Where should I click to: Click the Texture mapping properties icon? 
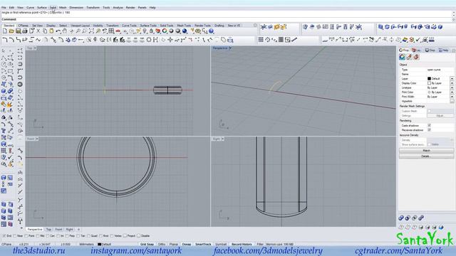pos(416,57)
